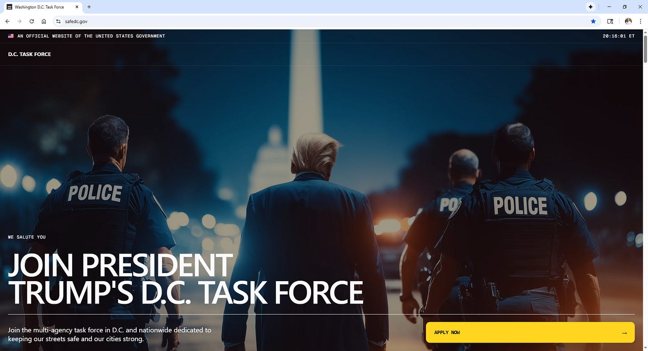Restore down the Chrome window
Viewport: 648px width, 351px height.
(625, 7)
